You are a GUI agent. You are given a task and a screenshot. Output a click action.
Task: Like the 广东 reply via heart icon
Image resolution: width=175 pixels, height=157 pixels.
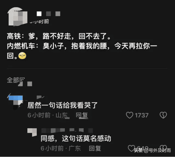tap(131, 148)
